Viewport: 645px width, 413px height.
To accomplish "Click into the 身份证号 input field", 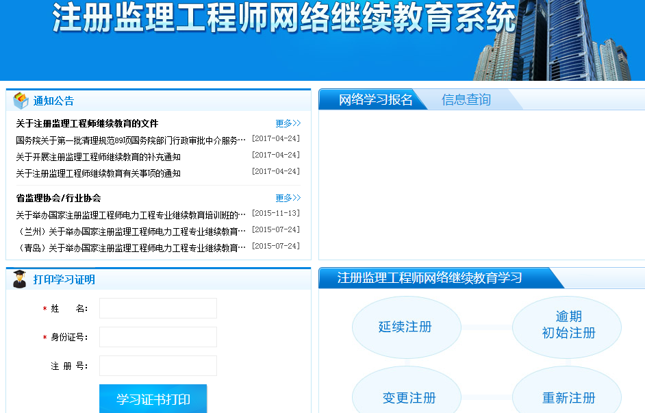I will pos(158,337).
